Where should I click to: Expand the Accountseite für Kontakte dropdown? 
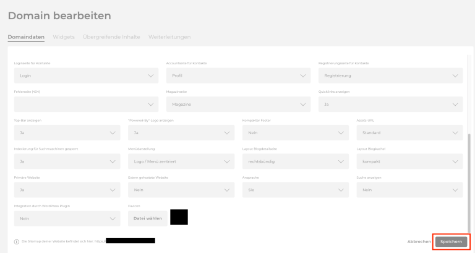click(238, 75)
